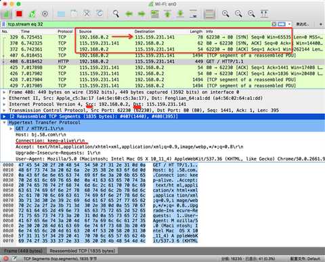Select packet 428 row
This screenshot has height=262, width=325.
[162, 80]
